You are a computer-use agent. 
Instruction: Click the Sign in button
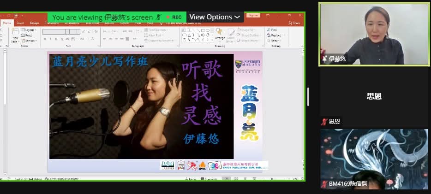click(253, 15)
